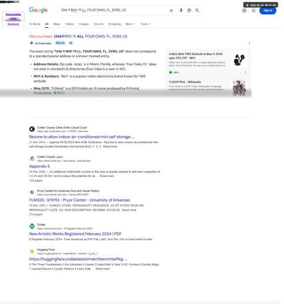The width and height of the screenshot is (284, 304).
Task: Click the Pryor Center favicon
Action: click(x=32, y=192)
